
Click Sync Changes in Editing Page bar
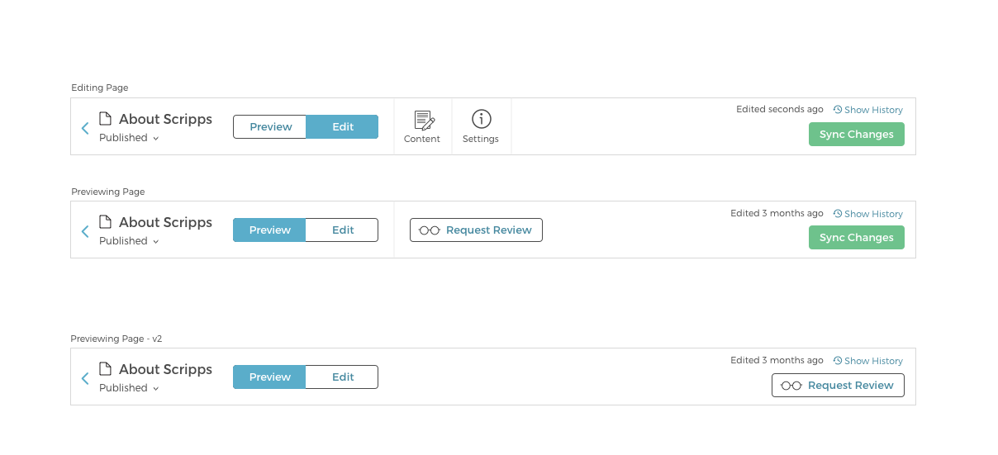(x=856, y=134)
